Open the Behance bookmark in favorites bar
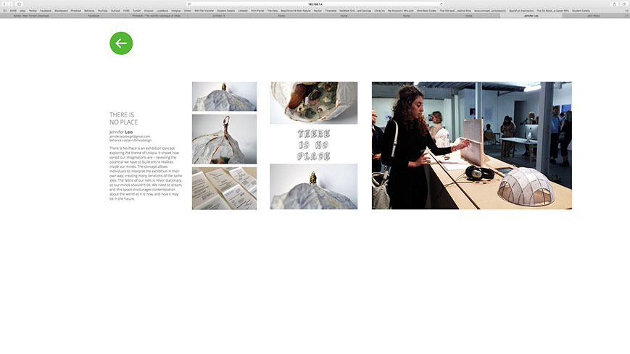This screenshot has height=354, width=630. coord(89,11)
